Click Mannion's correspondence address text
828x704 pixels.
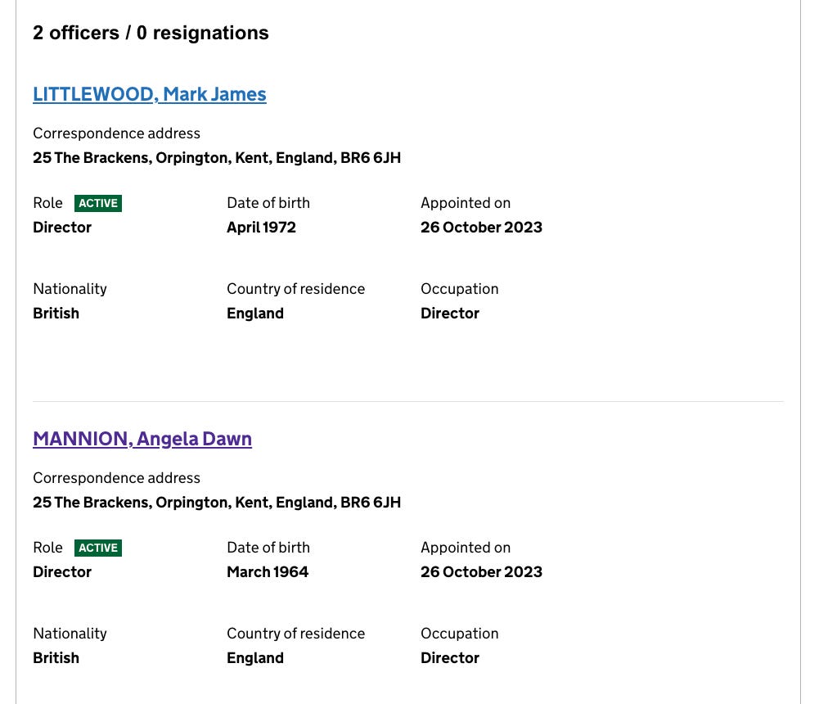(x=217, y=502)
